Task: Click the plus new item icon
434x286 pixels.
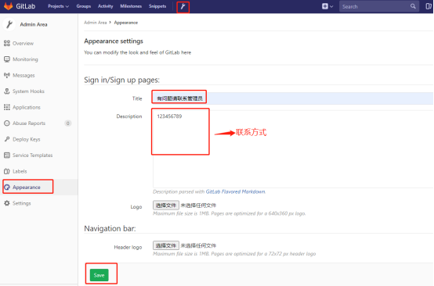Action: pos(325,6)
